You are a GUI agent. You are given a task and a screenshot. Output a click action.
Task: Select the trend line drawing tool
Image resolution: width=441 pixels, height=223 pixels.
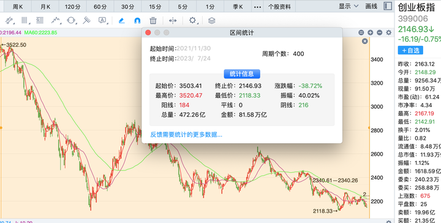[x=9, y=20]
